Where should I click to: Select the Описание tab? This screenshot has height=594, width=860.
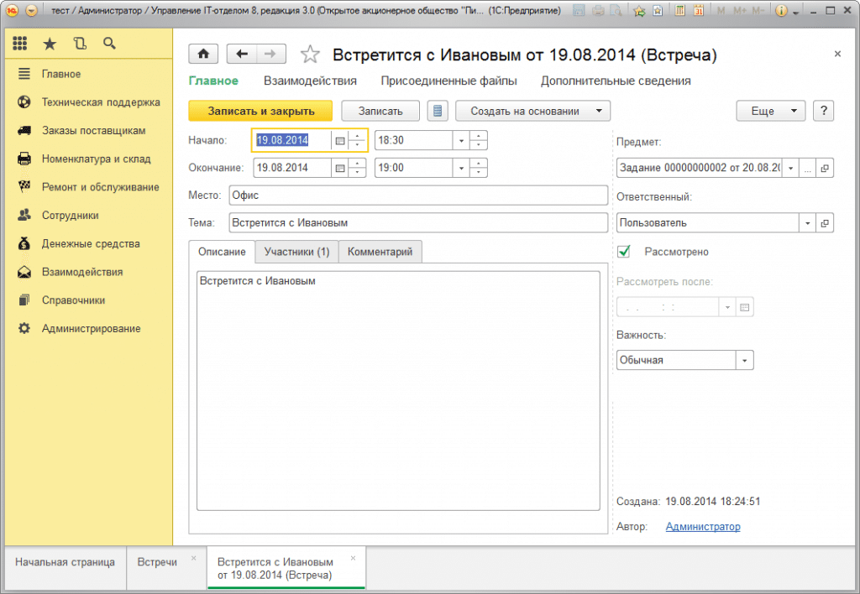pos(222,252)
